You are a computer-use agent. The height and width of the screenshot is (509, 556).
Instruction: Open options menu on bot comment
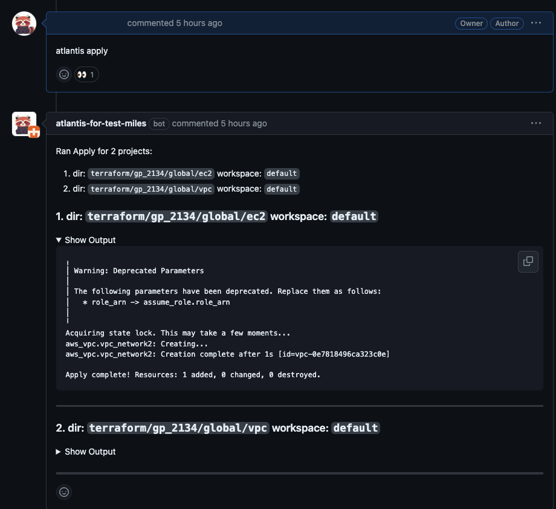536,123
